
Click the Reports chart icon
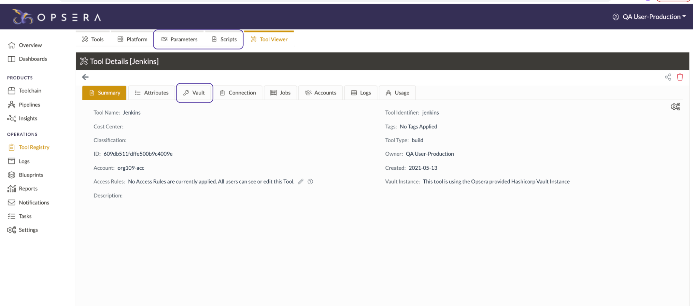pyautogui.click(x=11, y=189)
